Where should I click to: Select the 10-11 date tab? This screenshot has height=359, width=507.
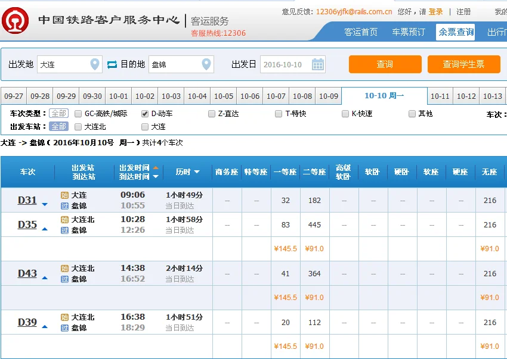[440, 96]
